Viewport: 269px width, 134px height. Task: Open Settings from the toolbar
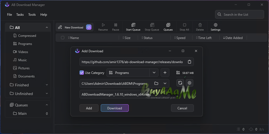coord(215,27)
